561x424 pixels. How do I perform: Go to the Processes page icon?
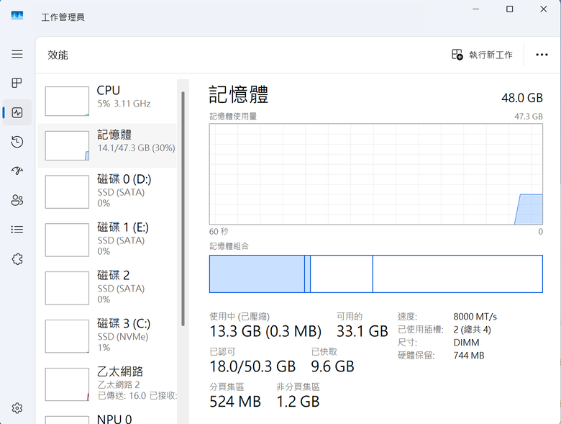tap(17, 83)
